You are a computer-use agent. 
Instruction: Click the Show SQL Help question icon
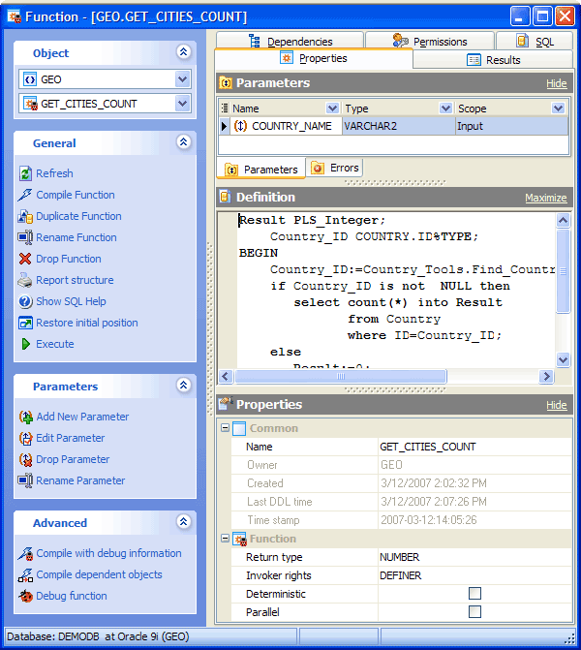pyautogui.click(x=25, y=302)
